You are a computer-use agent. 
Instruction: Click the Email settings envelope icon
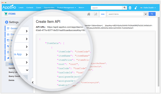tap(8, 34)
